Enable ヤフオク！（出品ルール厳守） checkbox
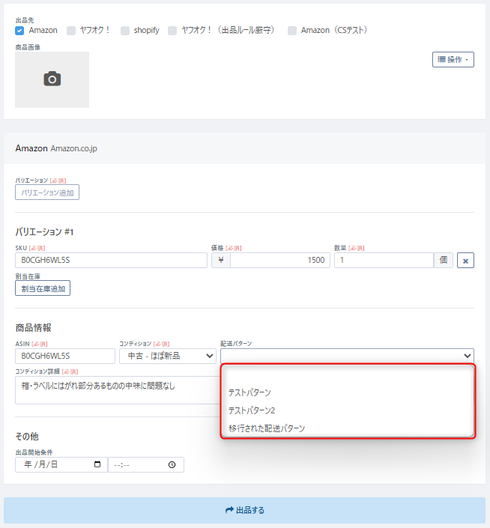The width and height of the screenshot is (490, 528). (172, 31)
